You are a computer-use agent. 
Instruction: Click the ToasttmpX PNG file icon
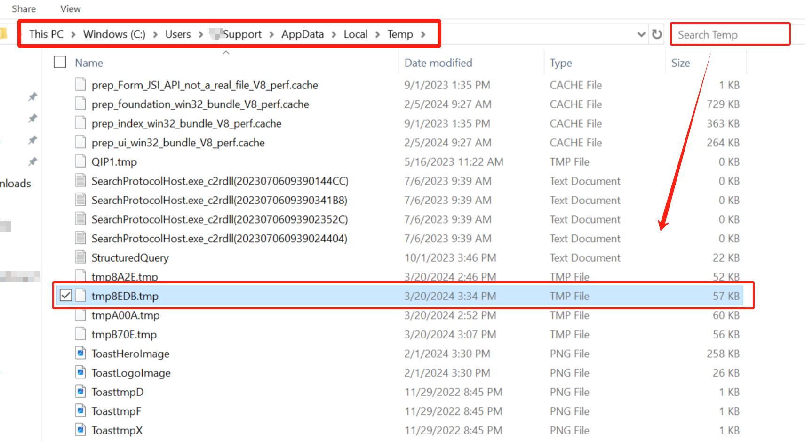[81, 430]
